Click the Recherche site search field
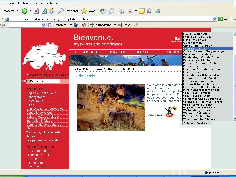This screenshot has width=236, height=177. click(x=45, y=81)
